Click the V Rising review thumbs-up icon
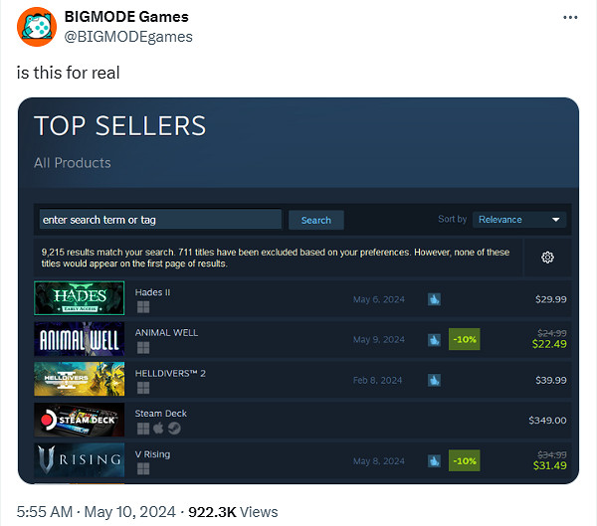 (x=435, y=461)
